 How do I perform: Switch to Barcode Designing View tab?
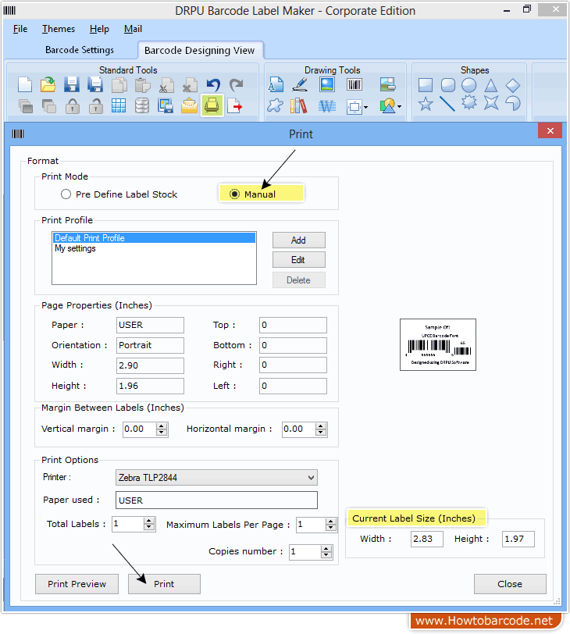[200, 51]
